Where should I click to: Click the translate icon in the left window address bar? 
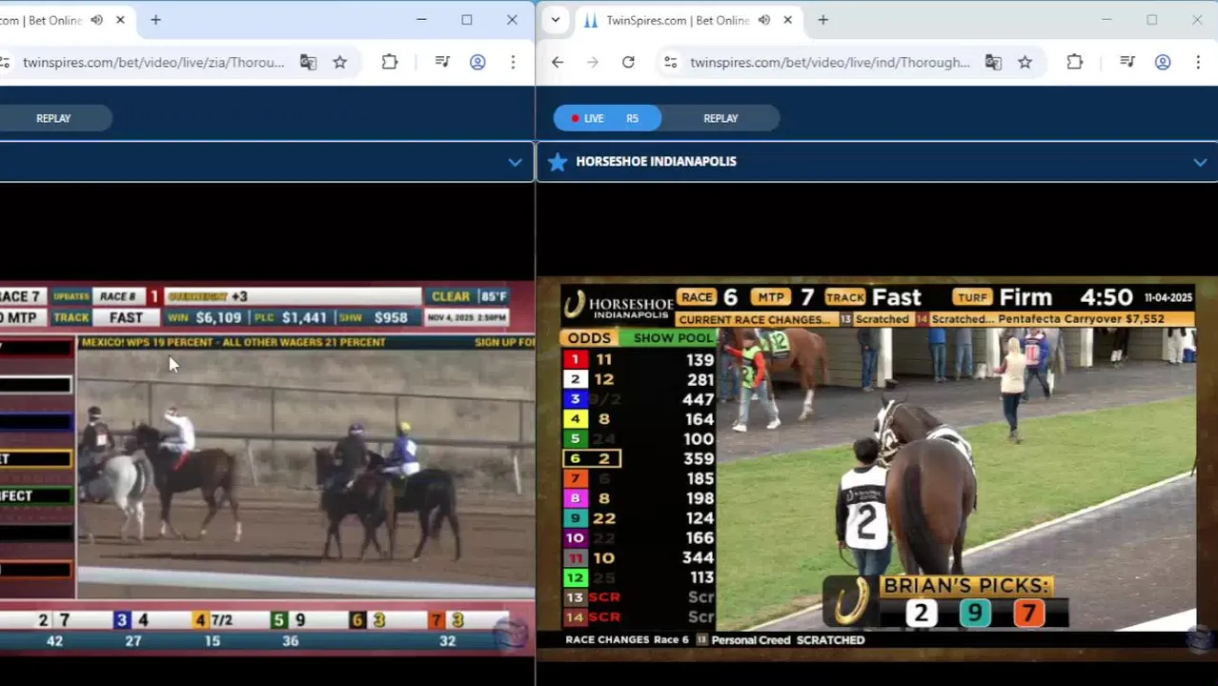[x=308, y=62]
